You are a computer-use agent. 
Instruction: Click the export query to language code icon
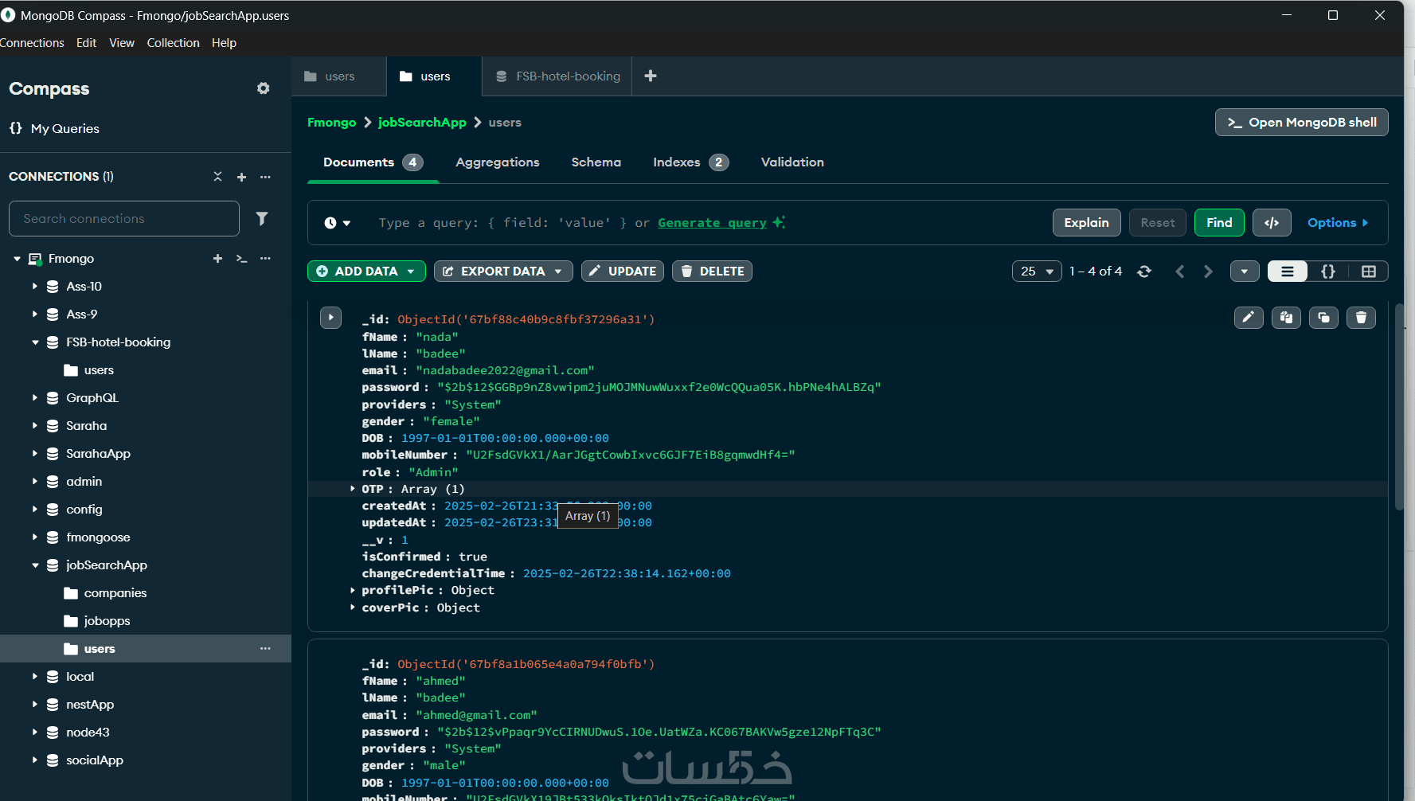[1272, 223]
